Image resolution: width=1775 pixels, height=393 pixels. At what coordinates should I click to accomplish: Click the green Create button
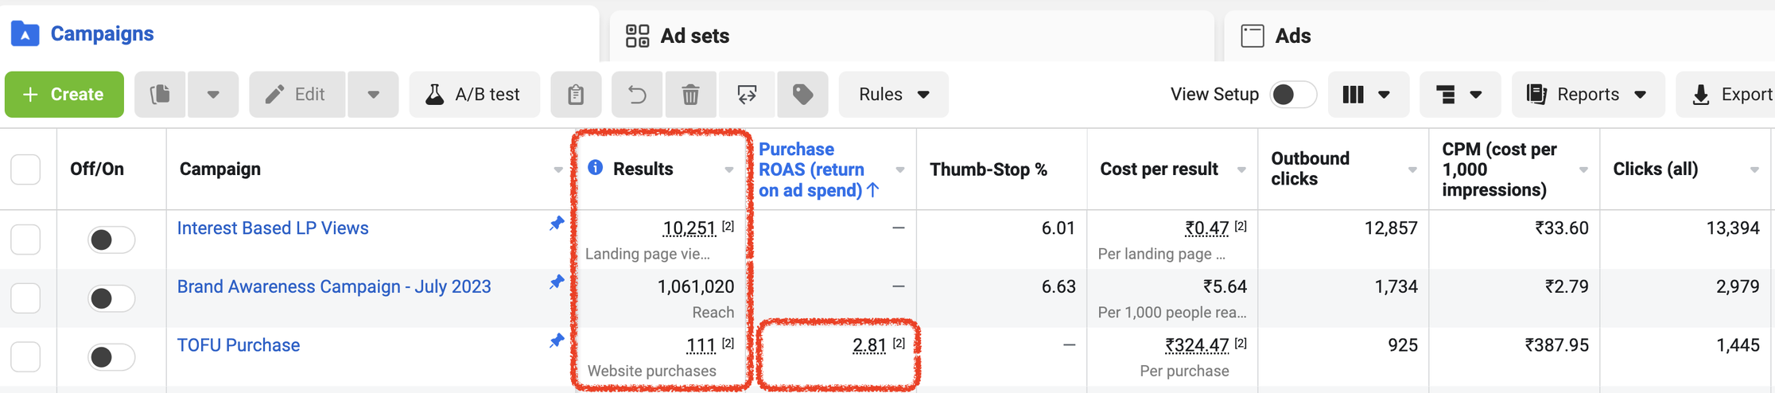[x=64, y=95]
